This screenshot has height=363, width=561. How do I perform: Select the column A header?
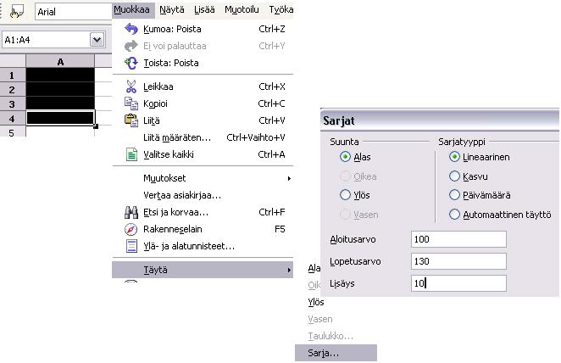pos(60,62)
